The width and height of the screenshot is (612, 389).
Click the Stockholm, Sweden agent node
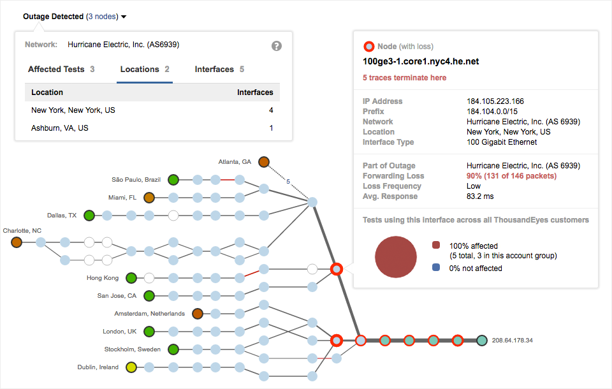[x=173, y=349]
